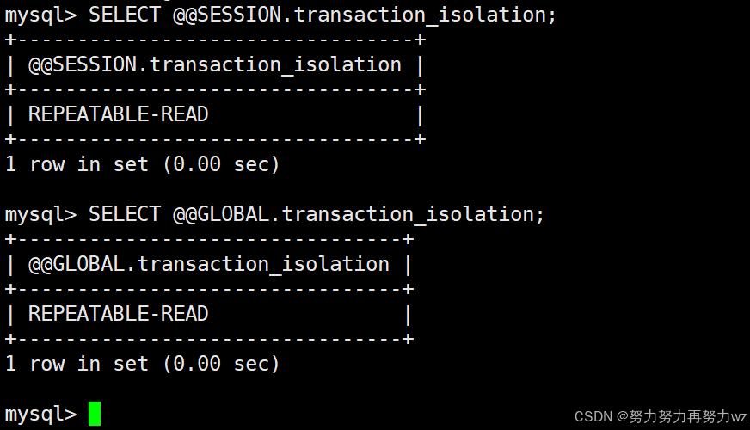This screenshot has width=750, height=430.
Task: Click the bottom border of the GLOBAL table
Action: (209, 339)
